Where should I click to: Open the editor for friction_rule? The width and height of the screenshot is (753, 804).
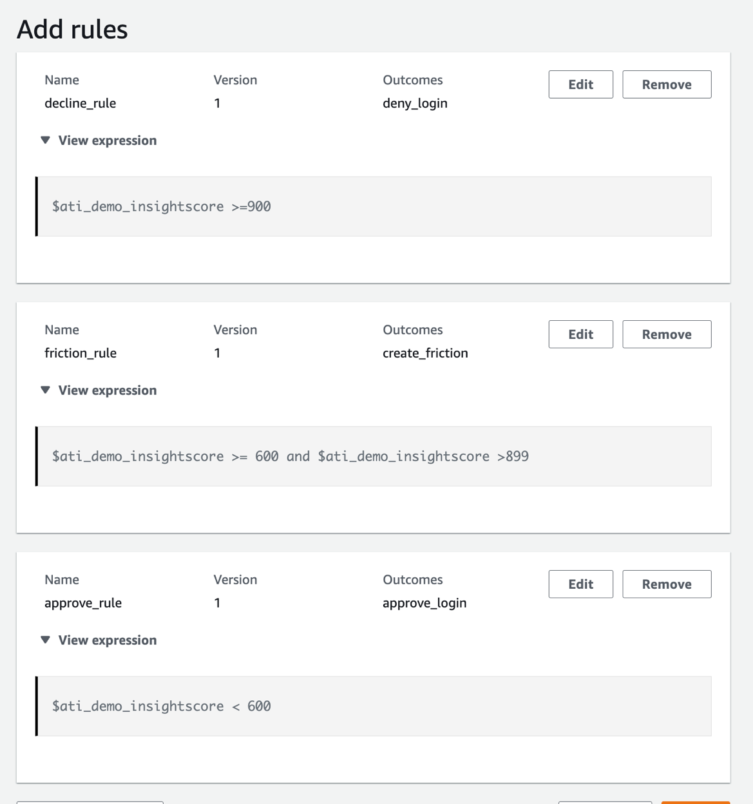point(580,334)
